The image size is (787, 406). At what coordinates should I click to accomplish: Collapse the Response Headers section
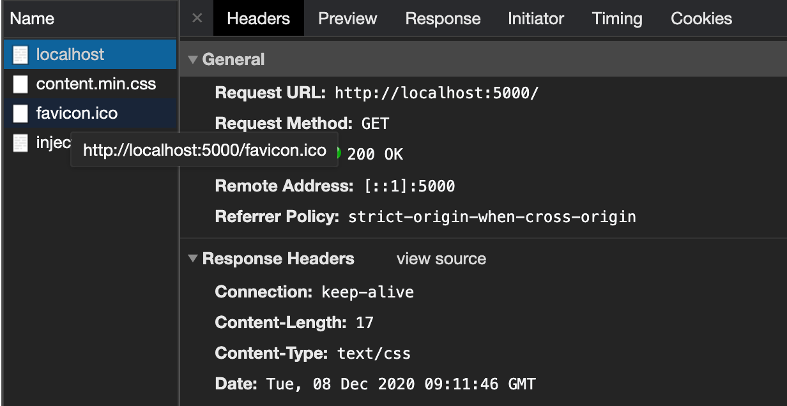click(x=192, y=259)
